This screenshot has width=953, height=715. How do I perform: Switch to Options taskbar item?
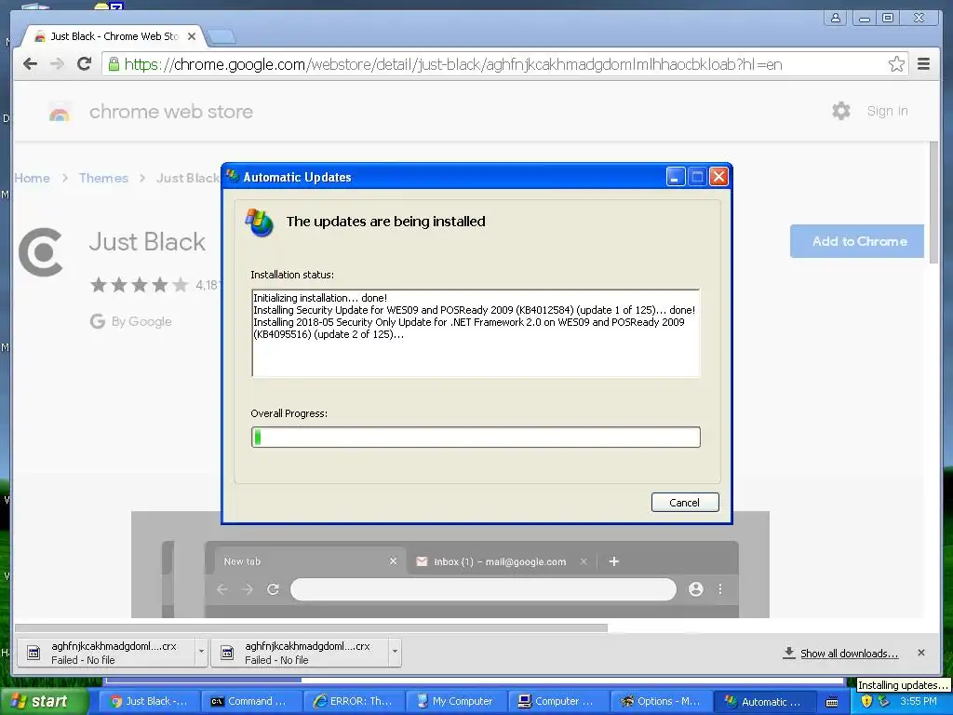point(660,701)
